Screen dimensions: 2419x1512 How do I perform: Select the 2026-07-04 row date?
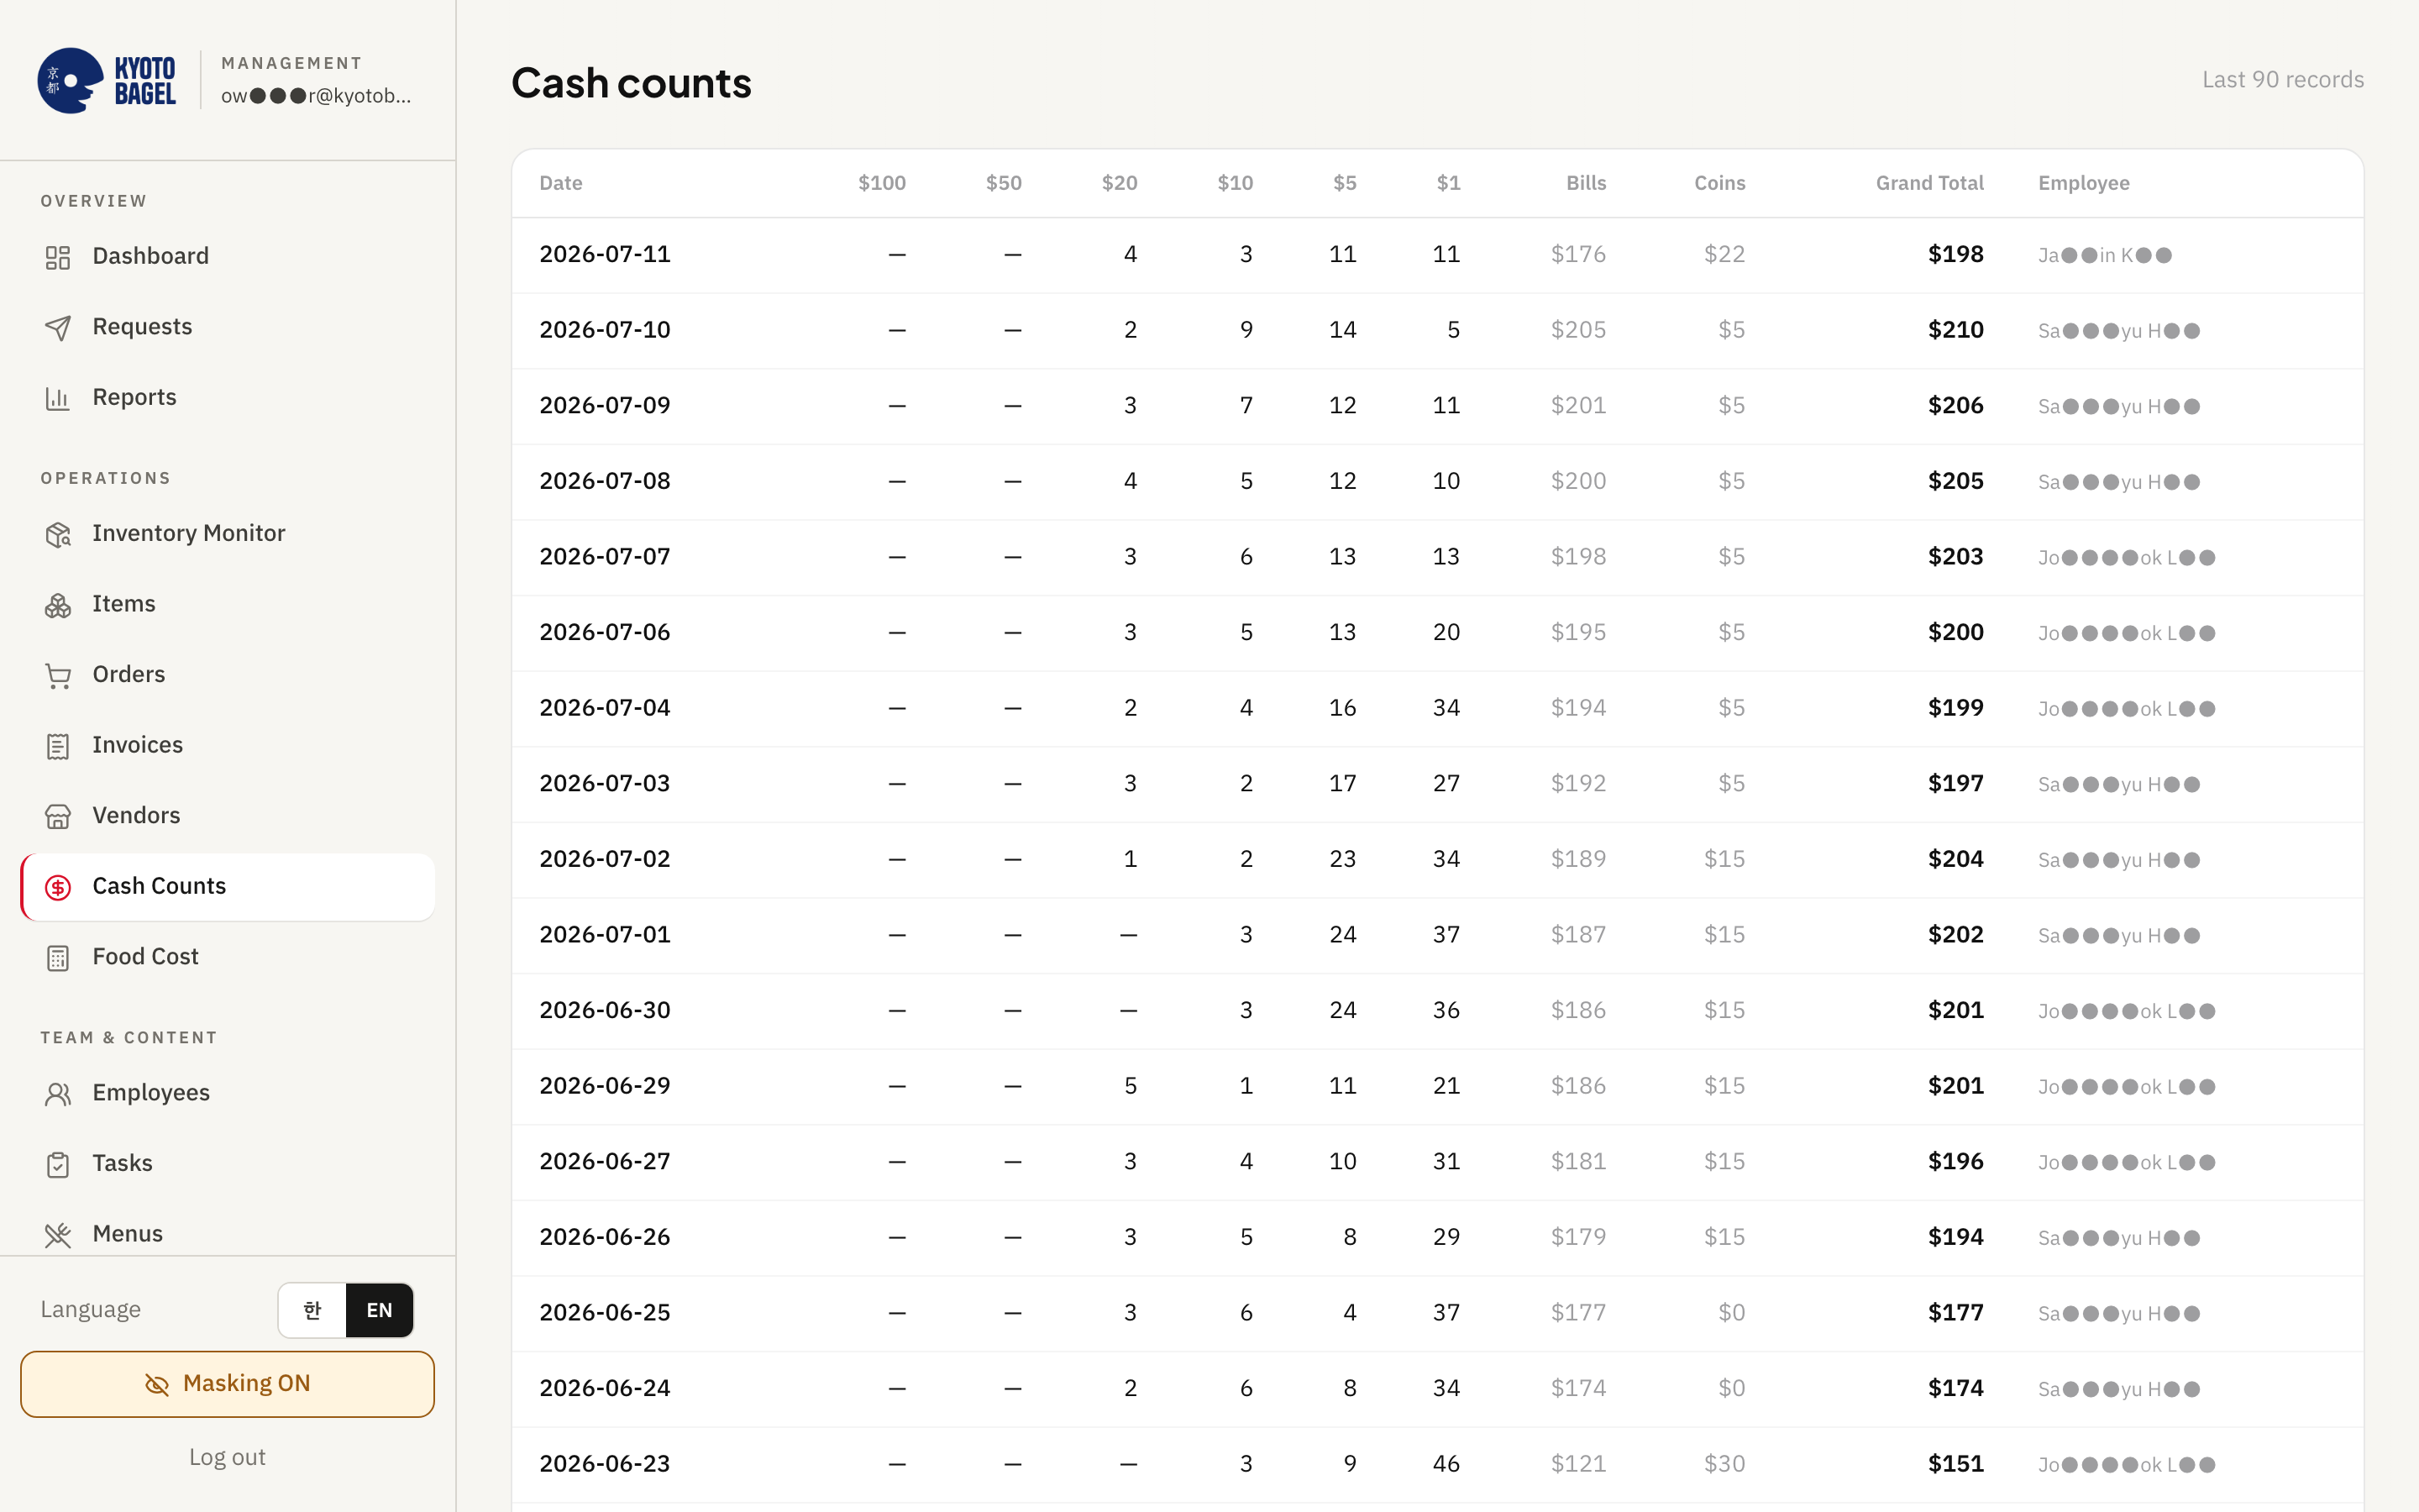[605, 708]
